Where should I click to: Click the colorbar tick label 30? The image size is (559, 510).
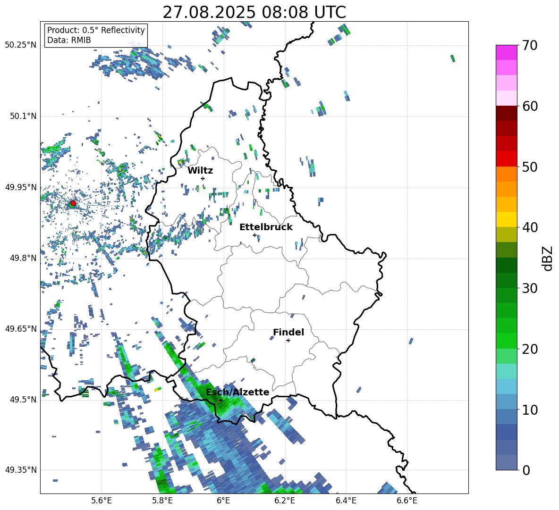(x=530, y=288)
